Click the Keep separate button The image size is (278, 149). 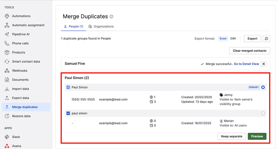pyautogui.click(x=232, y=136)
